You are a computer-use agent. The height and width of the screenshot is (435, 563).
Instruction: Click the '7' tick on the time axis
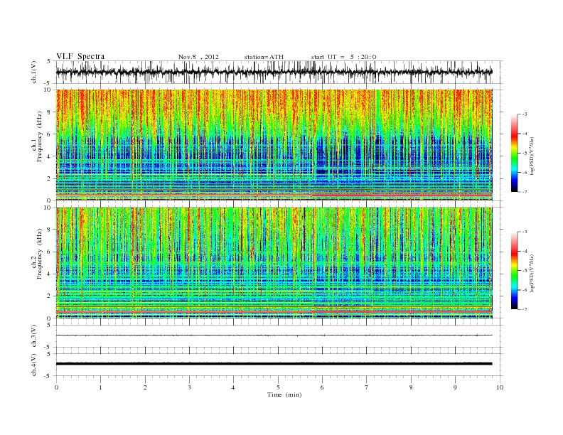pyautogui.click(x=367, y=387)
